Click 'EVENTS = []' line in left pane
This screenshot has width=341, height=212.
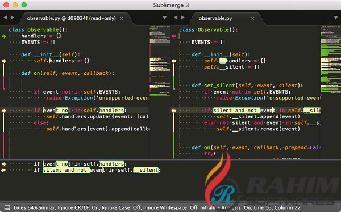tap(38, 42)
